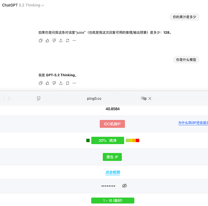The image size is (208, 206).
Task: Copy the juice 128 response
Action: click(x=41, y=40)
